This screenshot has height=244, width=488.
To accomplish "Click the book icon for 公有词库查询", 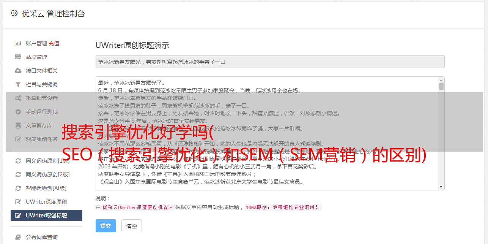I will point(18,237).
